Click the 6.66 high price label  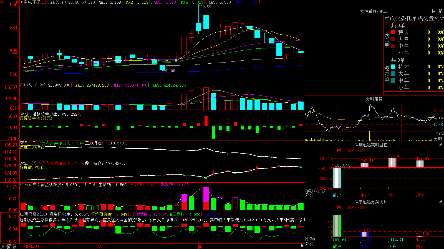207,6
